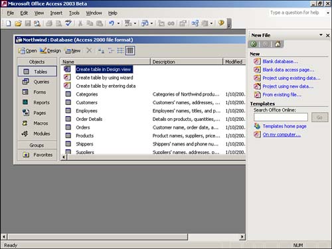
Task: Click in the Search Office Online field
Action: (x=281, y=117)
